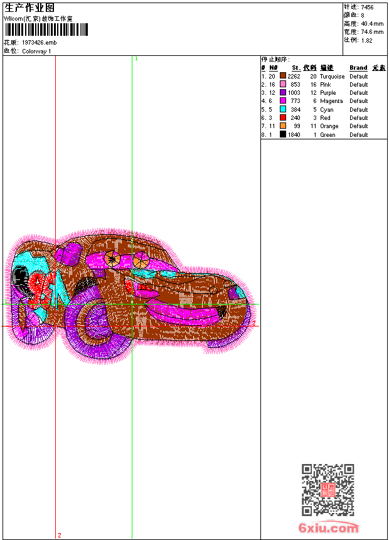The image size is (389, 540).
Task: Click the barcode under the studio name
Action: [46, 30]
